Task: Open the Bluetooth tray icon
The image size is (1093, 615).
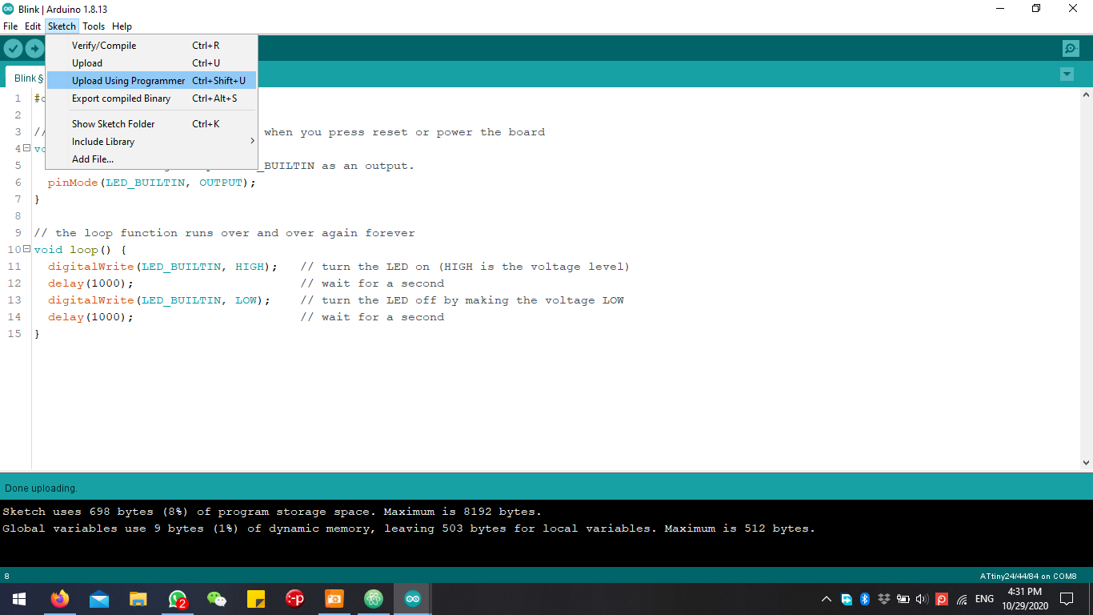Action: 865,599
